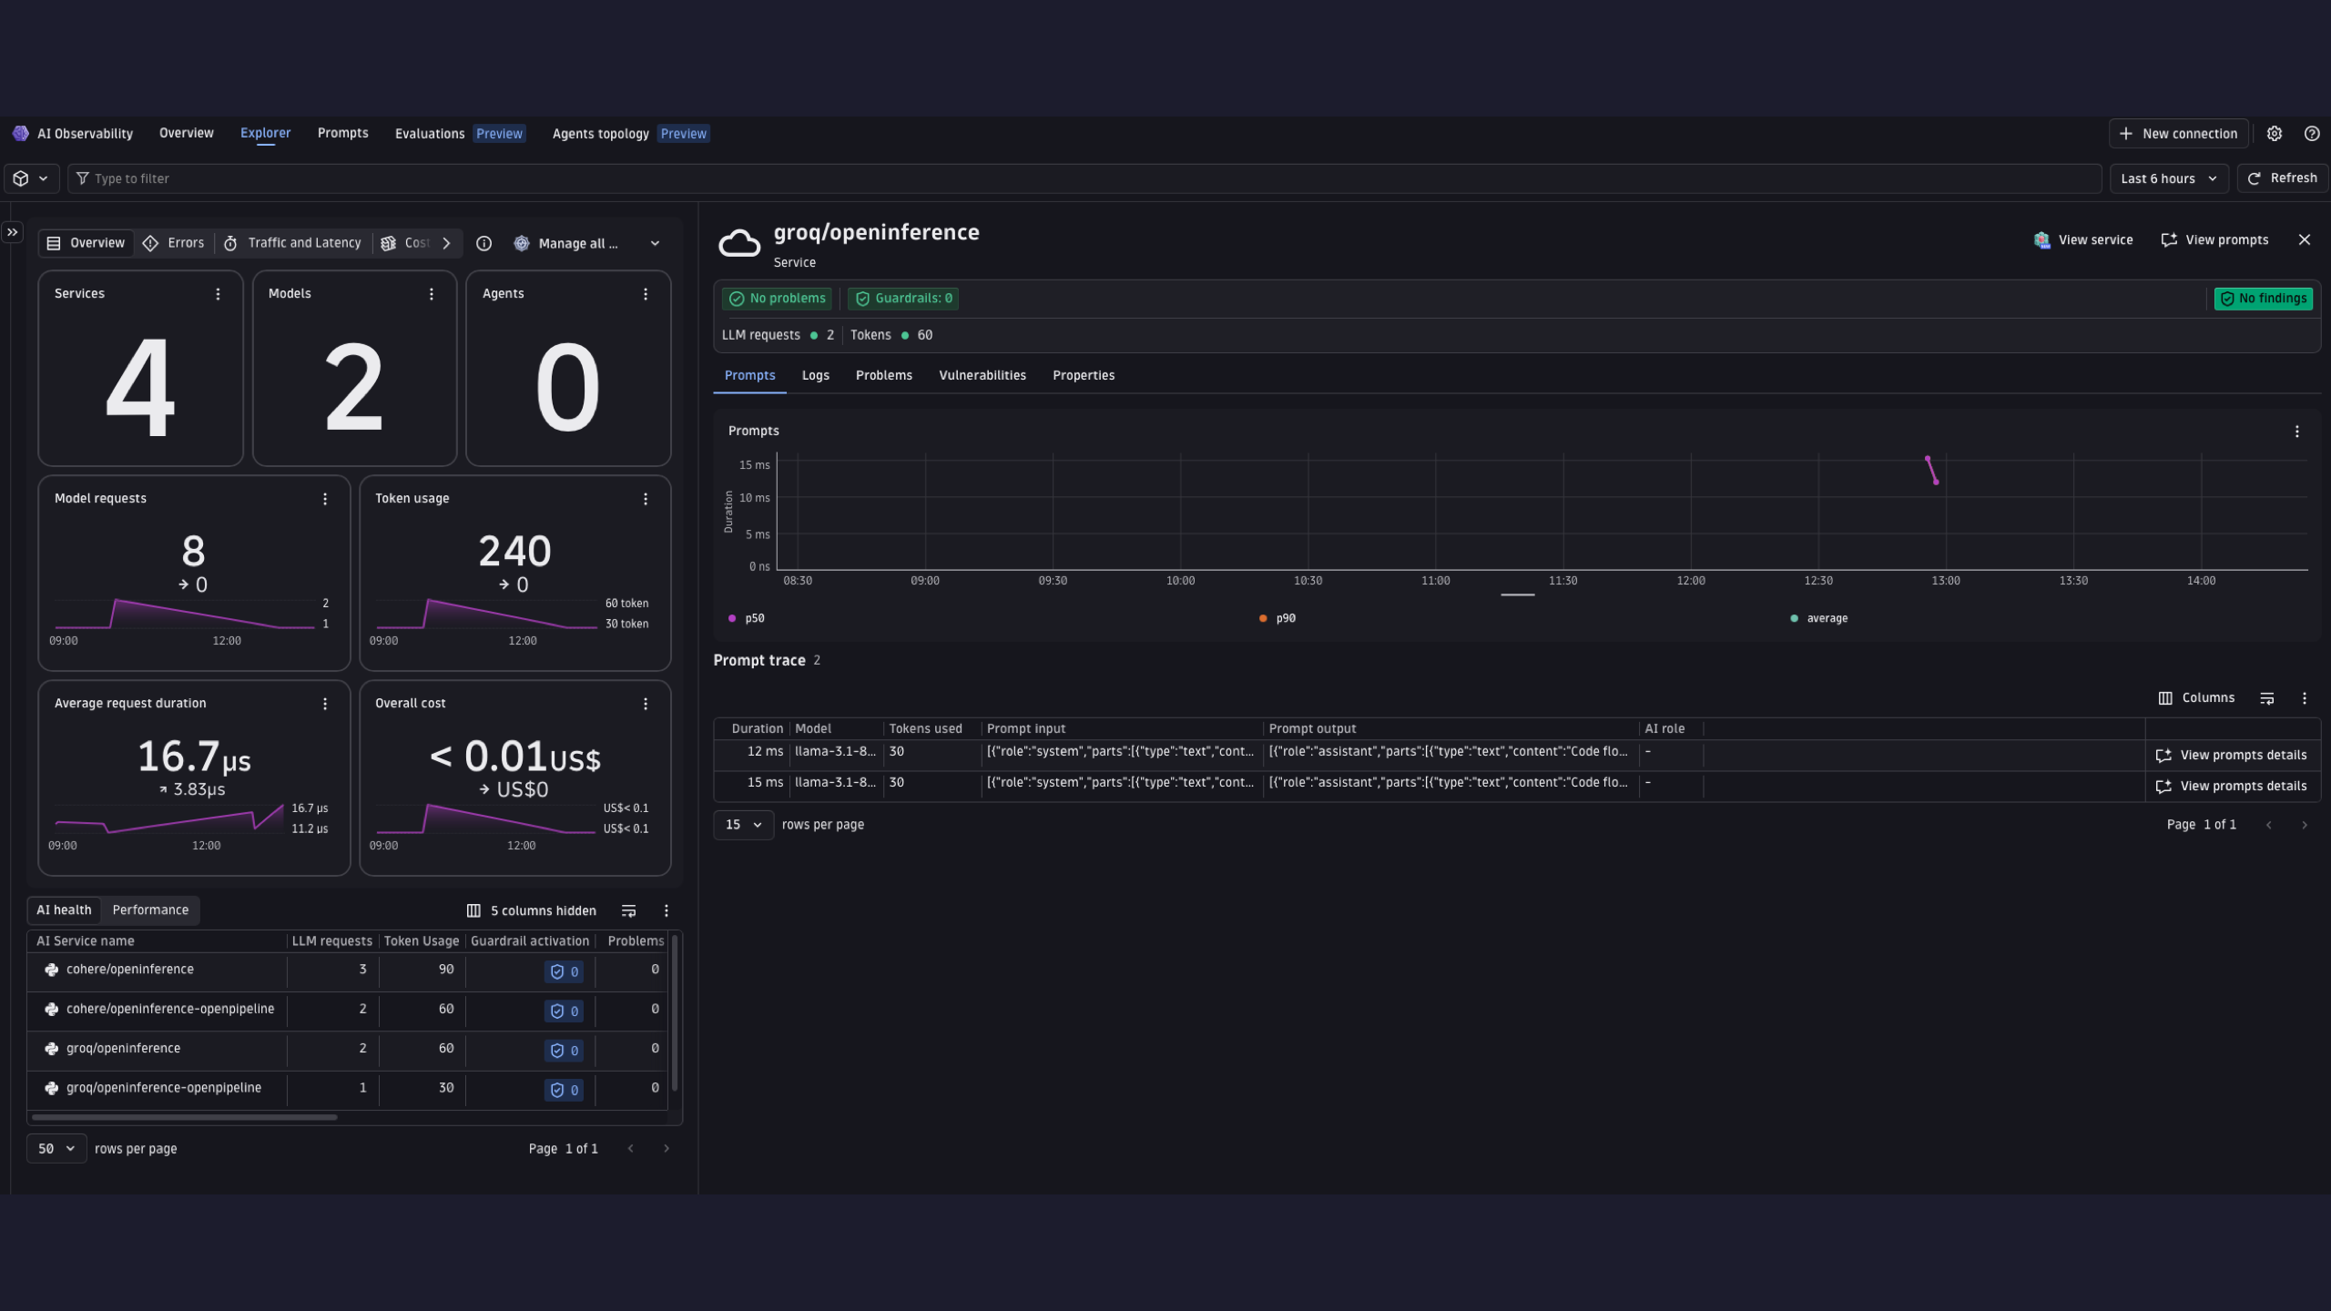This screenshot has width=2331, height=1311.
Task: Open Prompts chart three-dot menu
Action: pyautogui.click(x=2296, y=432)
